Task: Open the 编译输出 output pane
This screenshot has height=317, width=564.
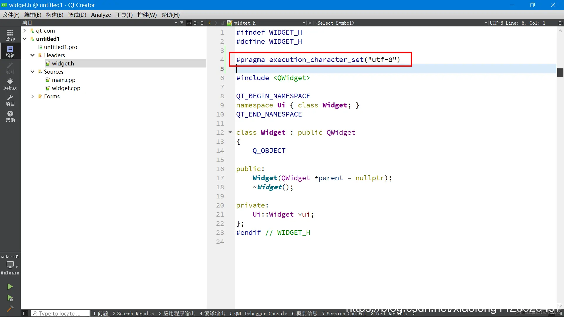Action: 212,313
